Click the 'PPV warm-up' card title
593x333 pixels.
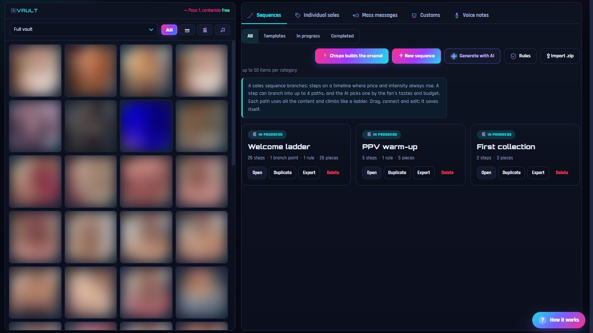point(390,147)
